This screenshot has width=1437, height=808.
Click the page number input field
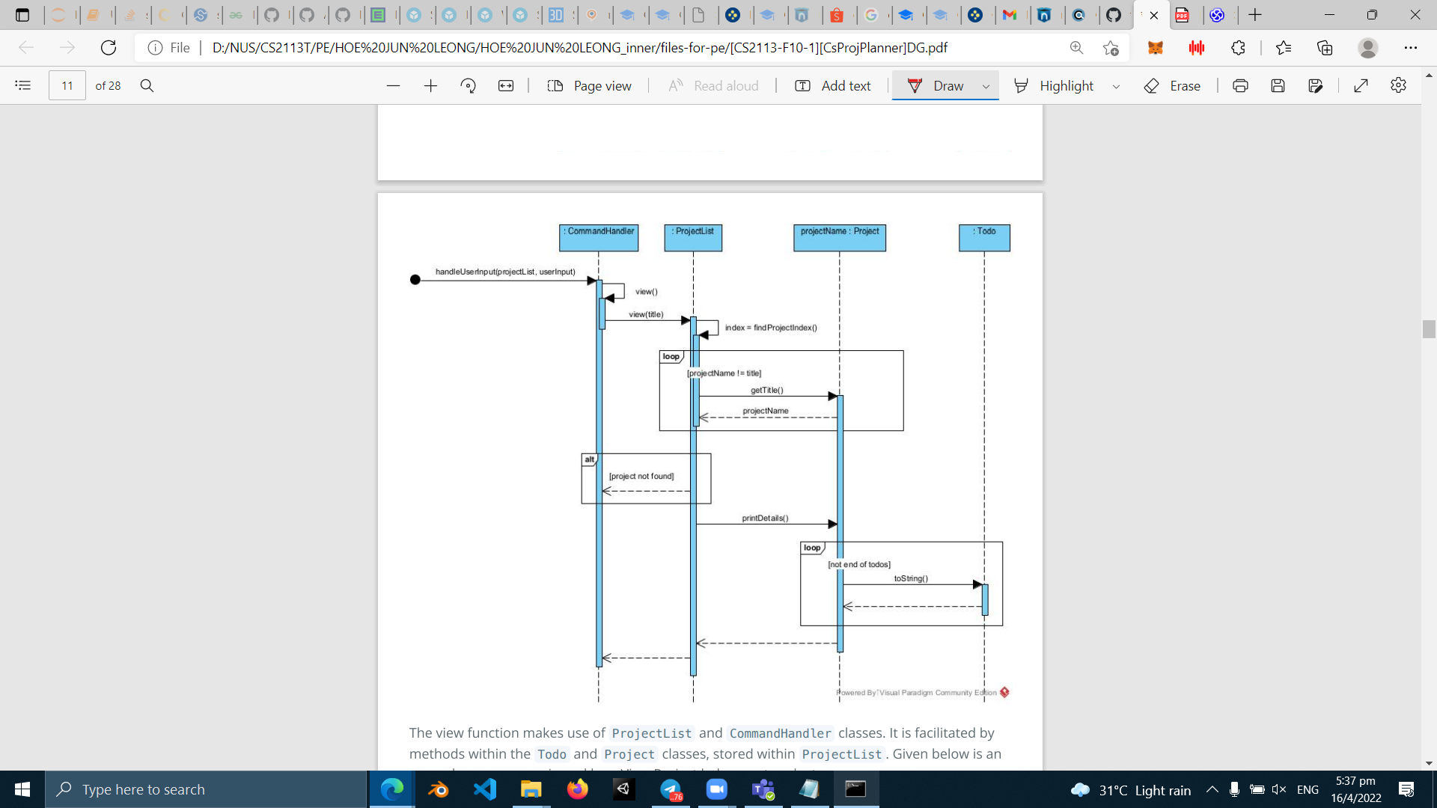click(67, 85)
